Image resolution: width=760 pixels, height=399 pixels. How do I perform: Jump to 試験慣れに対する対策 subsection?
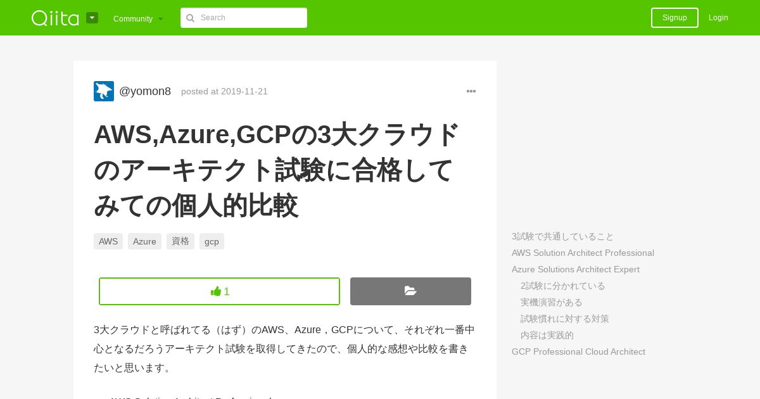coord(565,319)
